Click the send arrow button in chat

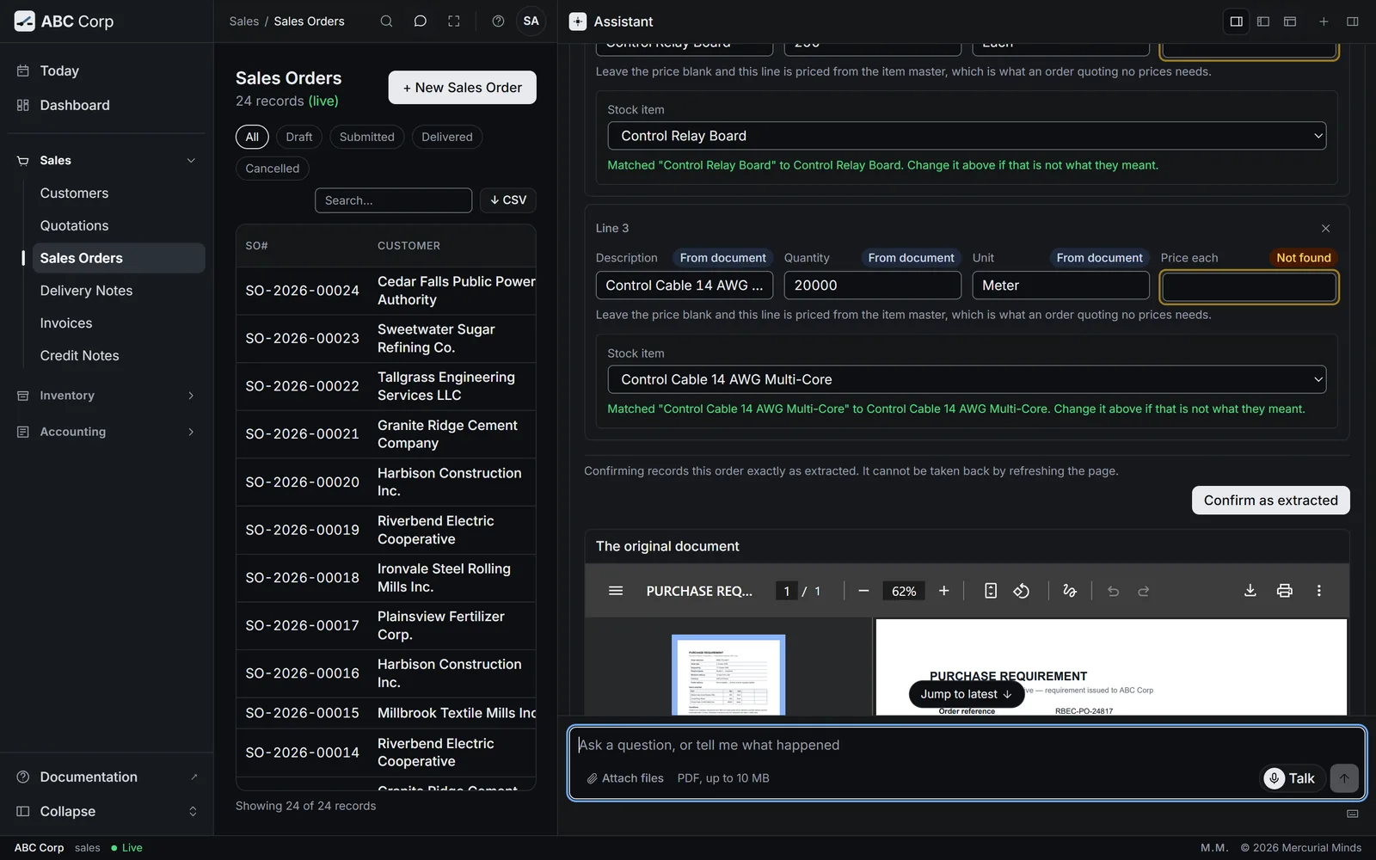click(1344, 778)
